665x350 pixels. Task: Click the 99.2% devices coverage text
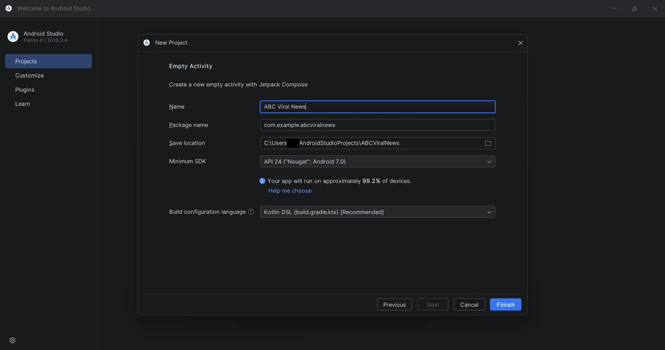pyautogui.click(x=339, y=181)
